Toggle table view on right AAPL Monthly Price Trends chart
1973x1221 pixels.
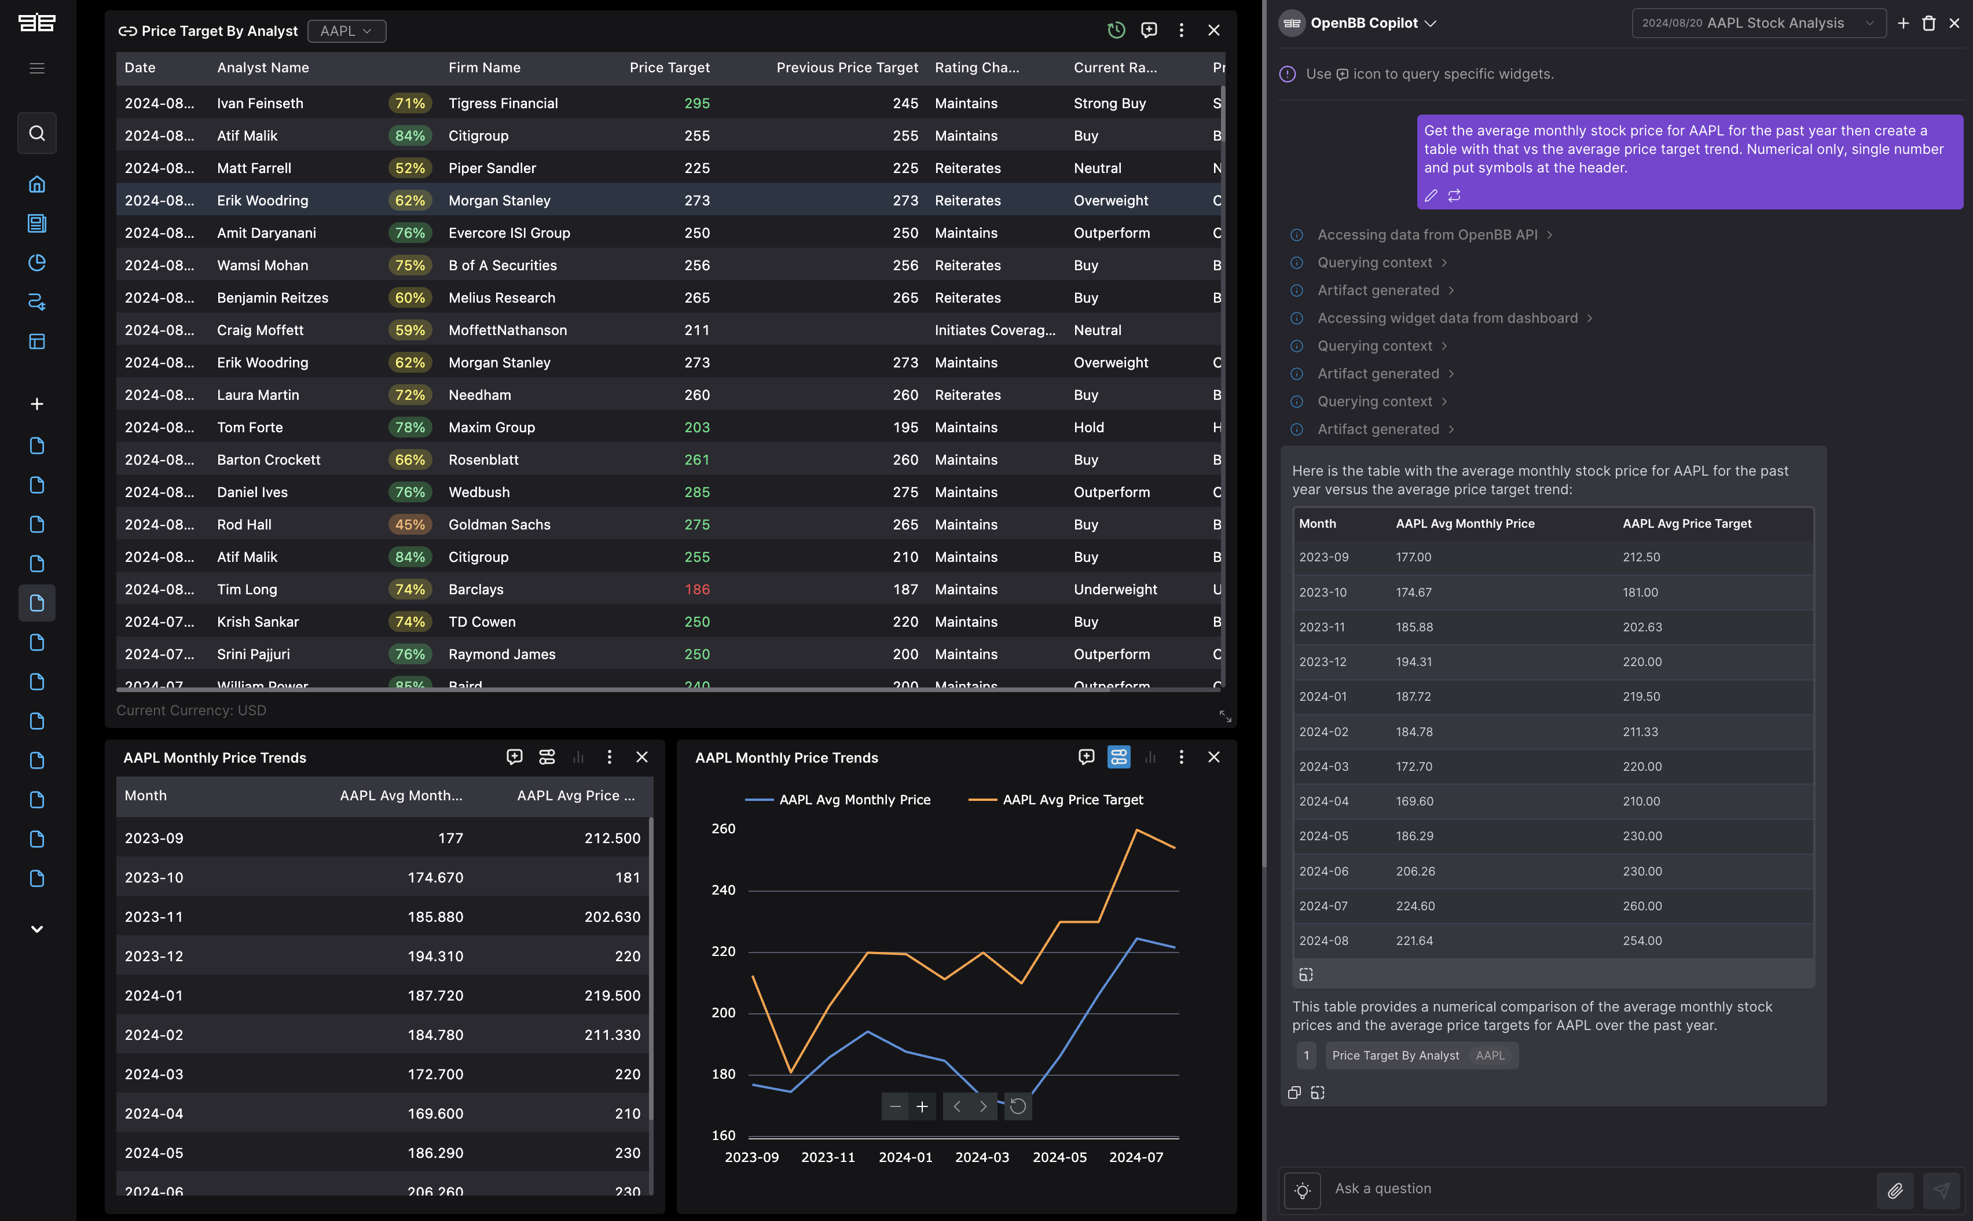point(1119,757)
